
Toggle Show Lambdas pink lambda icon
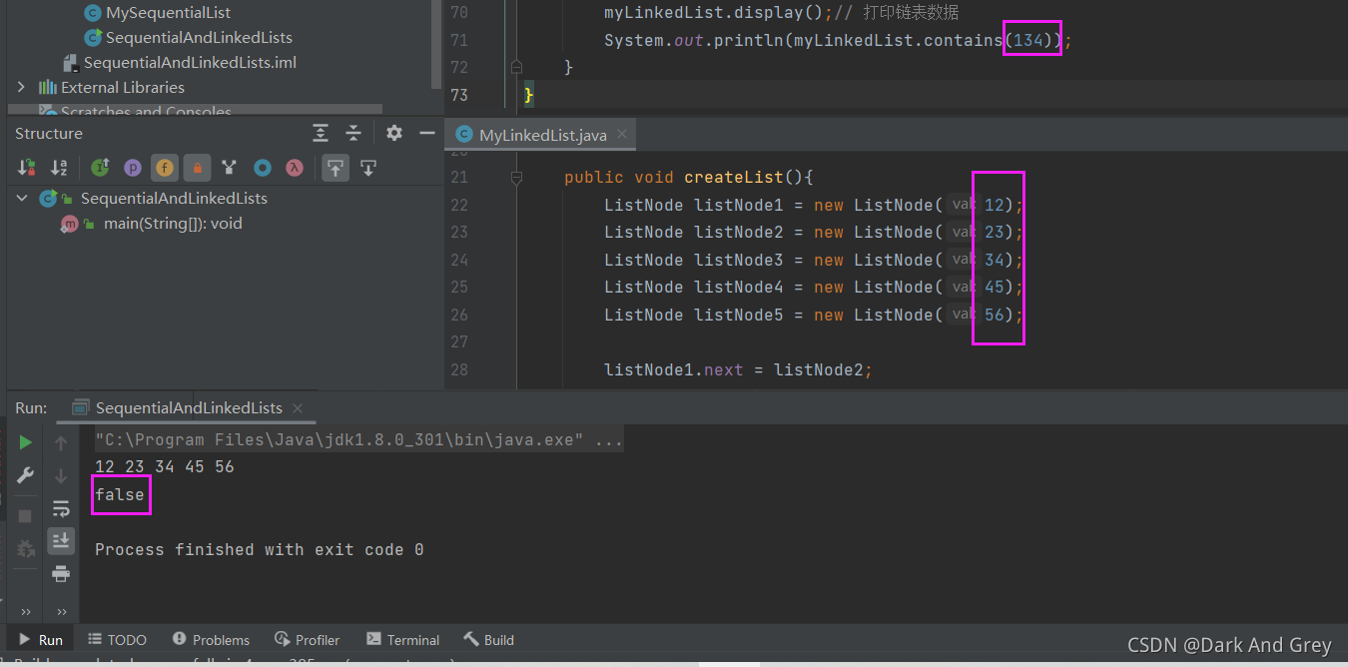(295, 168)
